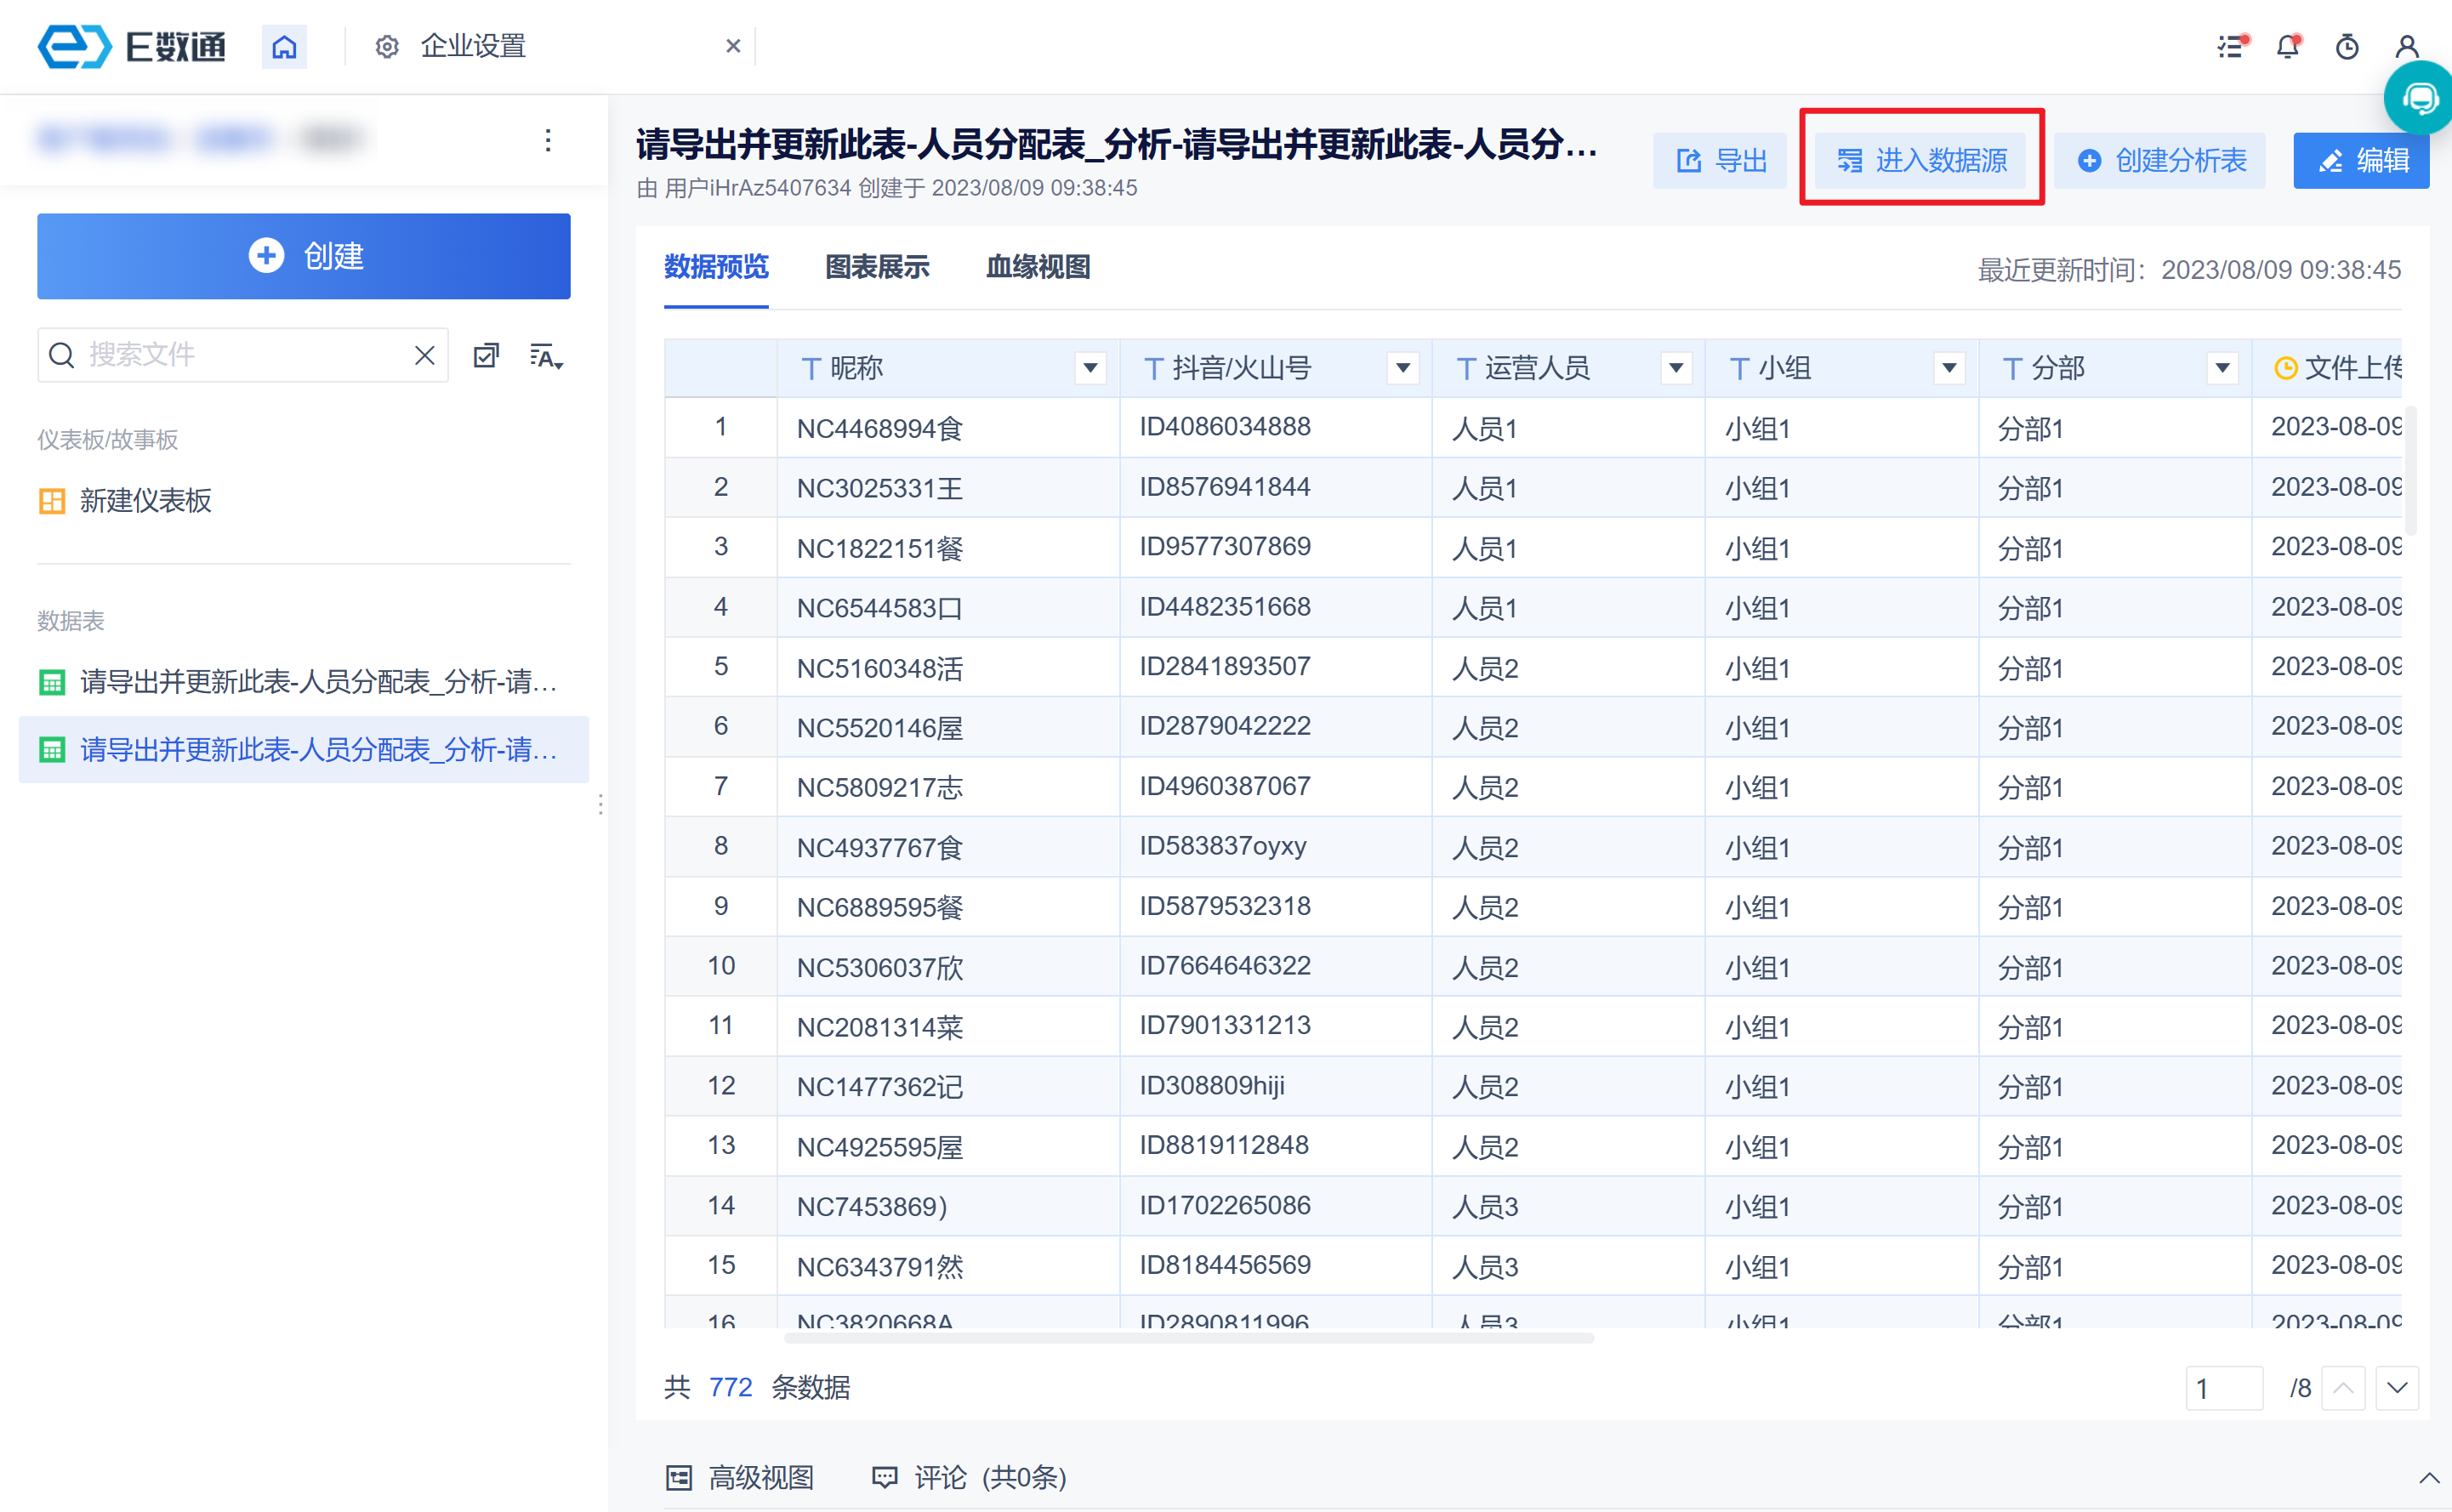Image resolution: width=2452 pixels, height=1512 pixels.
Task: Open the 运营人员 column filter dropdown
Action: tap(1676, 368)
